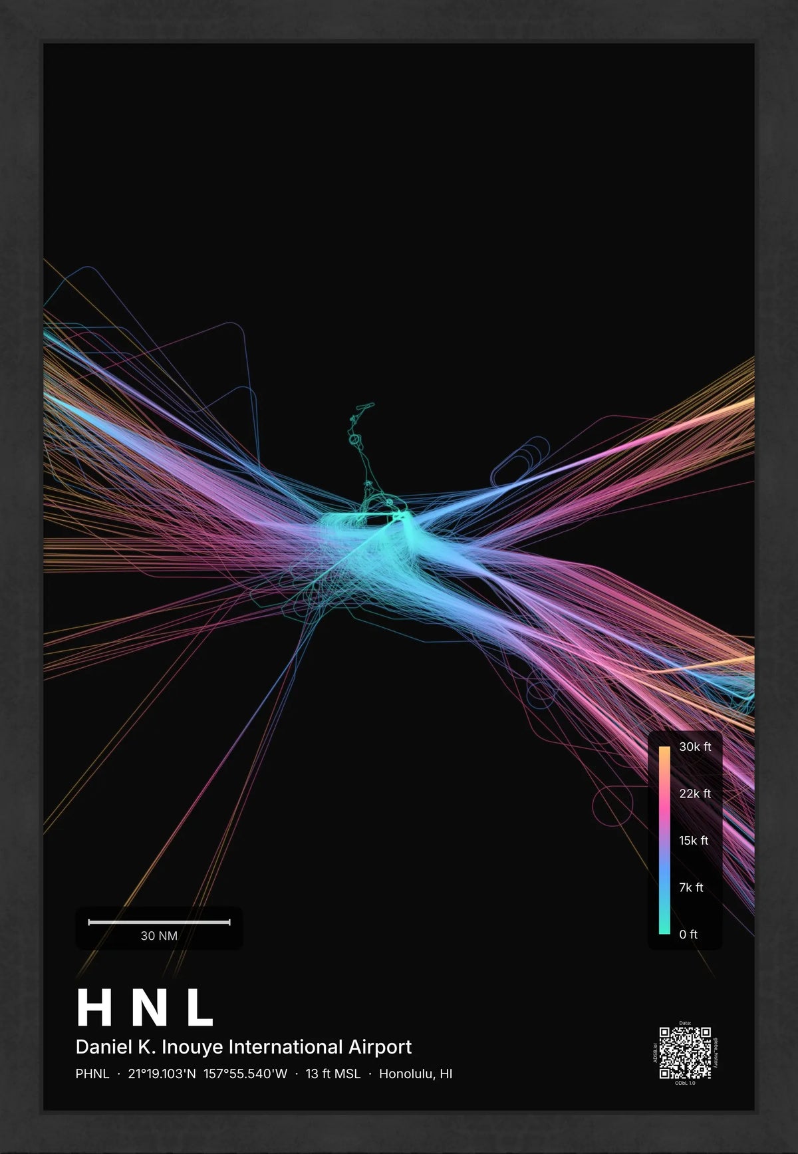The height and width of the screenshot is (1154, 798).
Task: Click the '30k ft' legend label
Action: (x=695, y=747)
